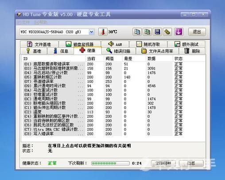Switch to the 文件基准 tab

coord(39,44)
